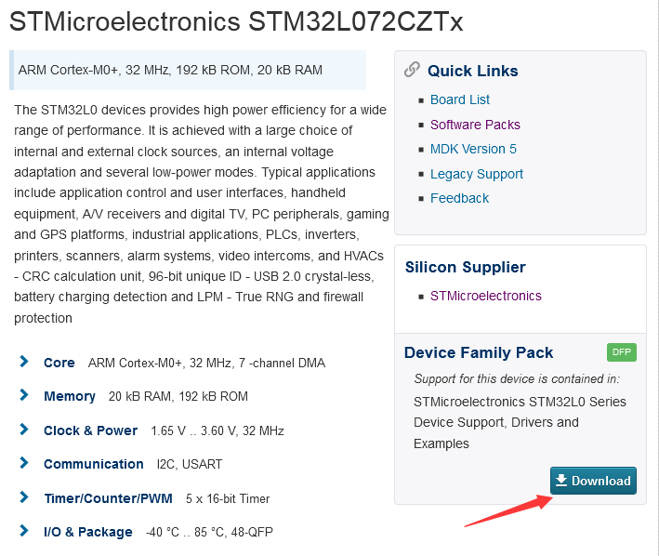
Task: Click the chain link icon beside Quick Links
Action: tap(412, 70)
